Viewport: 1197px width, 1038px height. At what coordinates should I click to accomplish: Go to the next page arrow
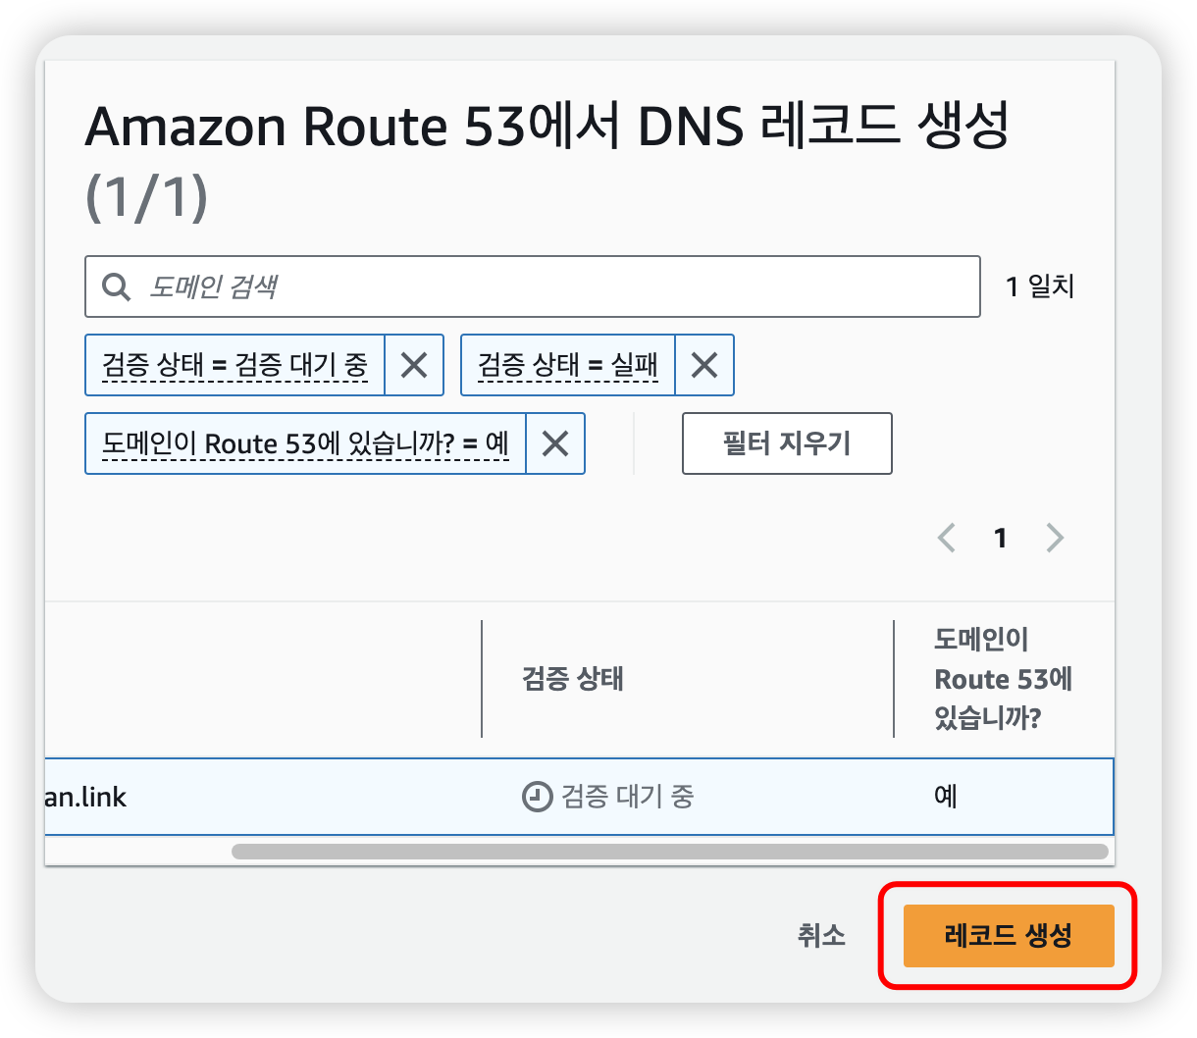[x=1055, y=538]
